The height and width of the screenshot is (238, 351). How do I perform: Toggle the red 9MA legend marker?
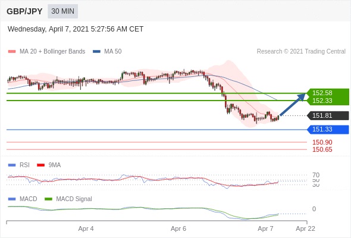40,165
